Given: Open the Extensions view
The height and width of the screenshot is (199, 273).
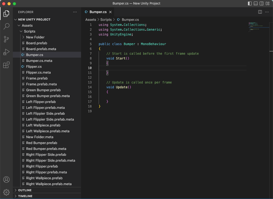Looking at the screenshot, I should point(6,65).
